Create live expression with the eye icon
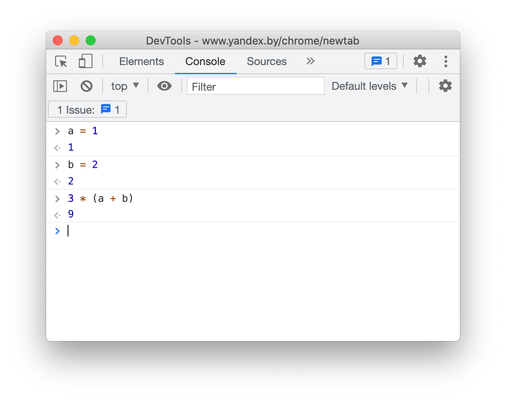The width and height of the screenshot is (506, 402). pyautogui.click(x=164, y=86)
